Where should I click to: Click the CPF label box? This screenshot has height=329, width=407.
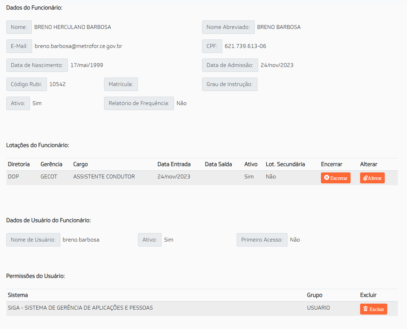click(x=212, y=46)
